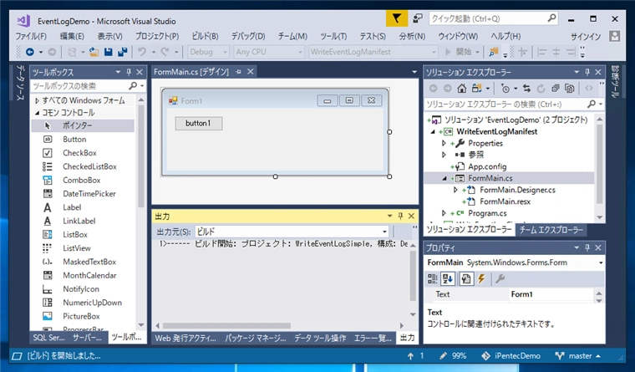This screenshot has height=372, width=635.
Task: Select the PictureBox control in Toolbox
Action: pos(83,316)
